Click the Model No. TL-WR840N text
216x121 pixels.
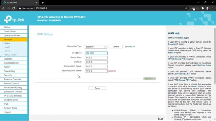click(x=49, y=21)
